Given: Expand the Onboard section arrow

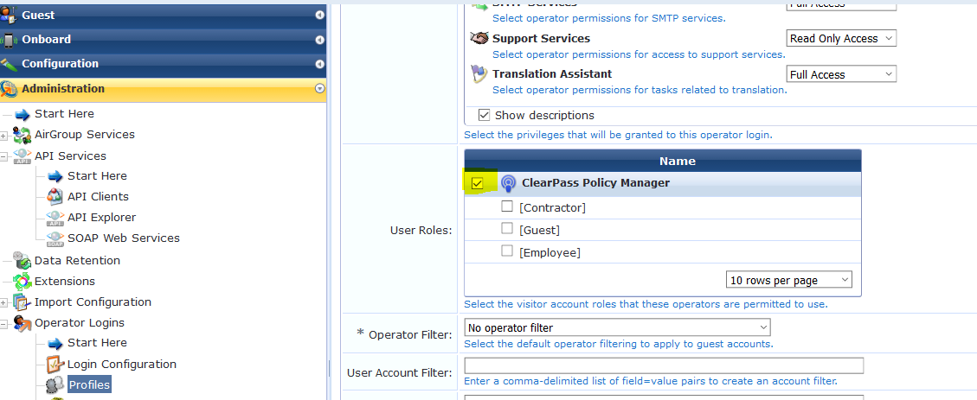Looking at the screenshot, I should (x=319, y=40).
